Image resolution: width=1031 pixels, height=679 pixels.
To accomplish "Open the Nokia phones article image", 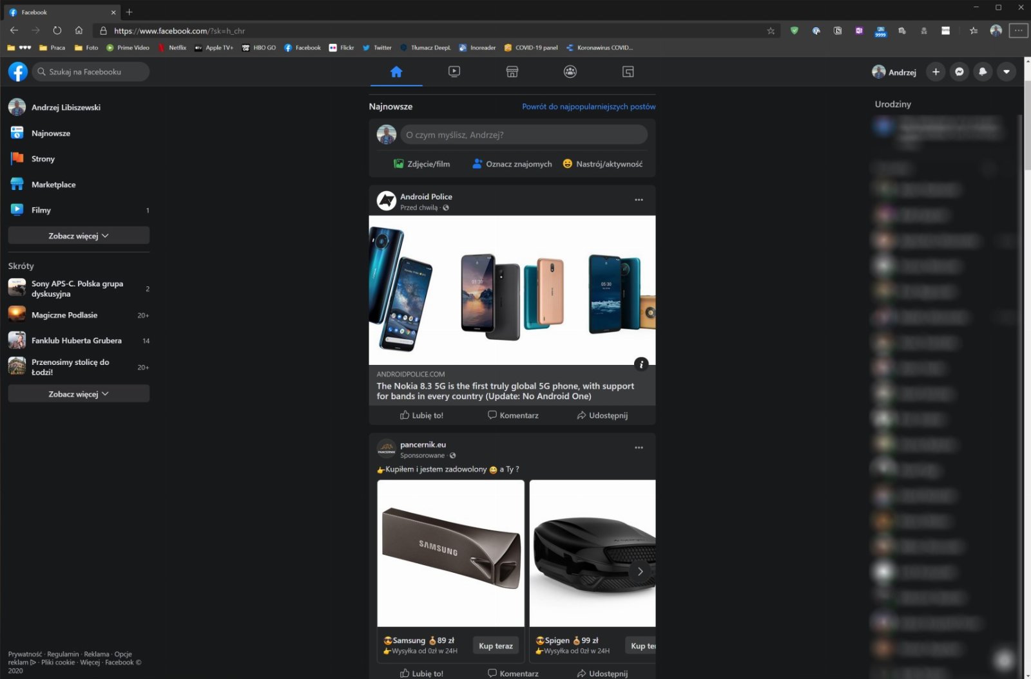I will click(x=512, y=290).
